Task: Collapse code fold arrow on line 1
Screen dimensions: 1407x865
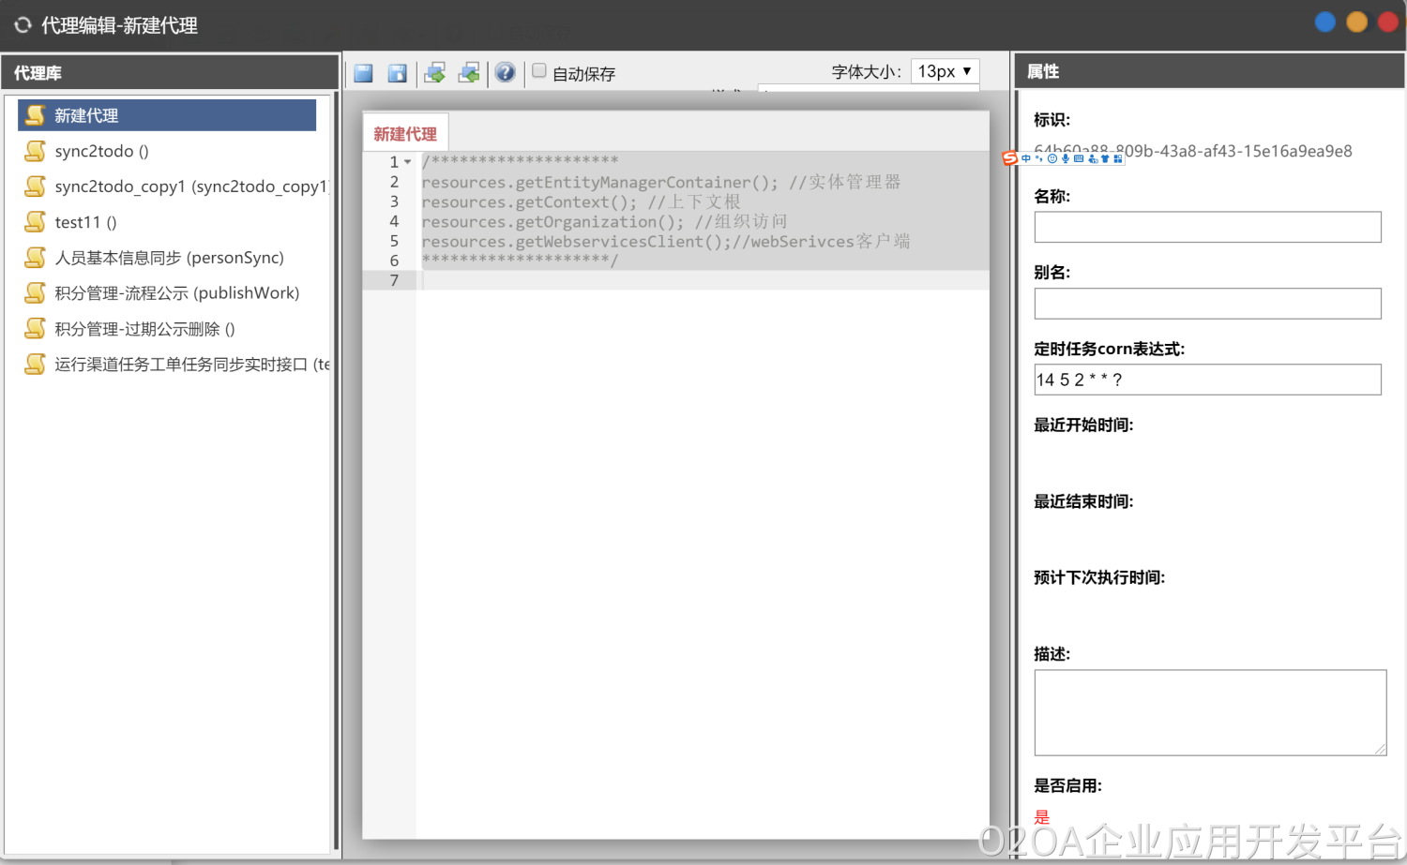Action: 407,162
